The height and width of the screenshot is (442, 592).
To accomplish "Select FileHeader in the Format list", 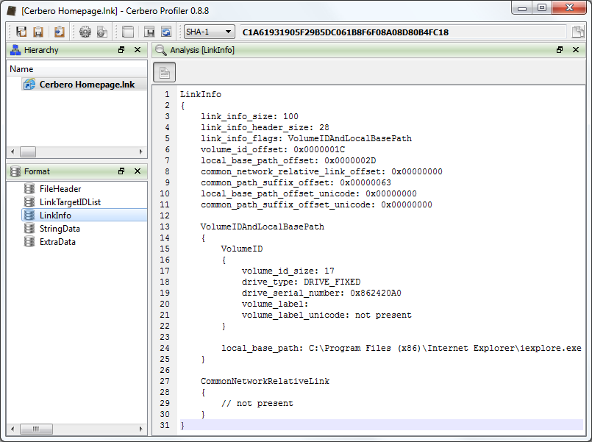I will (x=60, y=189).
